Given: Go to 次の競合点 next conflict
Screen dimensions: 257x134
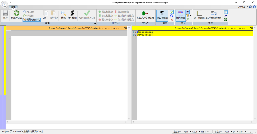Looking at the screenshot, I should [x=122, y=12].
